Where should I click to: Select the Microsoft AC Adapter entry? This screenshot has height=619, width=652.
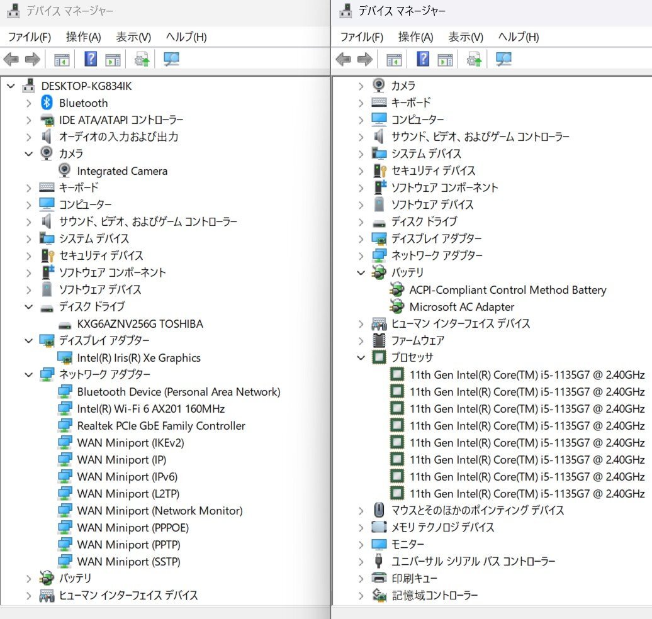[461, 307]
